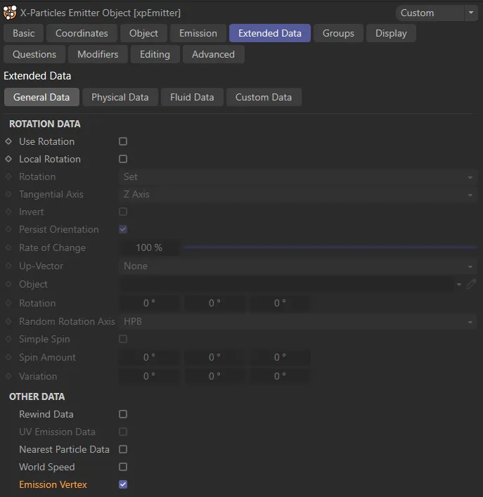This screenshot has width=483, height=497.
Task: Enable the Nearest Particle Data checkbox
Action: pos(123,449)
